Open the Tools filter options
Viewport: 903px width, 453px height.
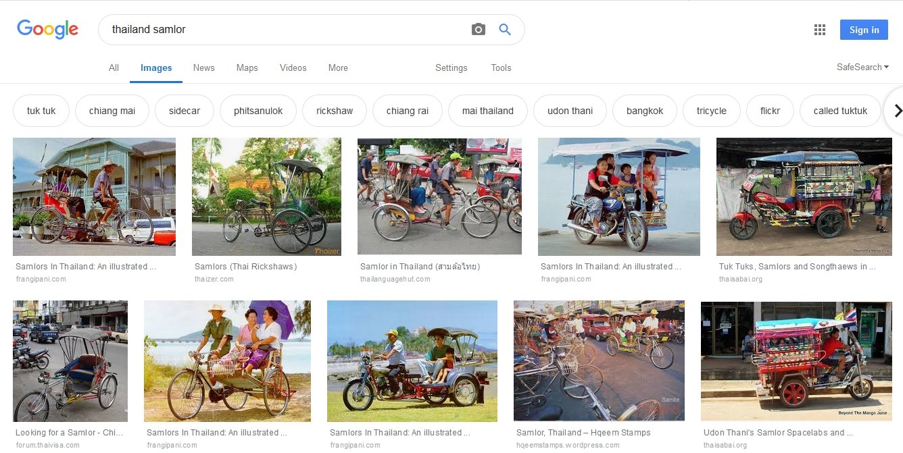pos(501,68)
